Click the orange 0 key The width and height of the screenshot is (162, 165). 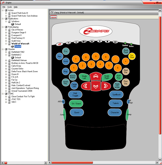106,57
